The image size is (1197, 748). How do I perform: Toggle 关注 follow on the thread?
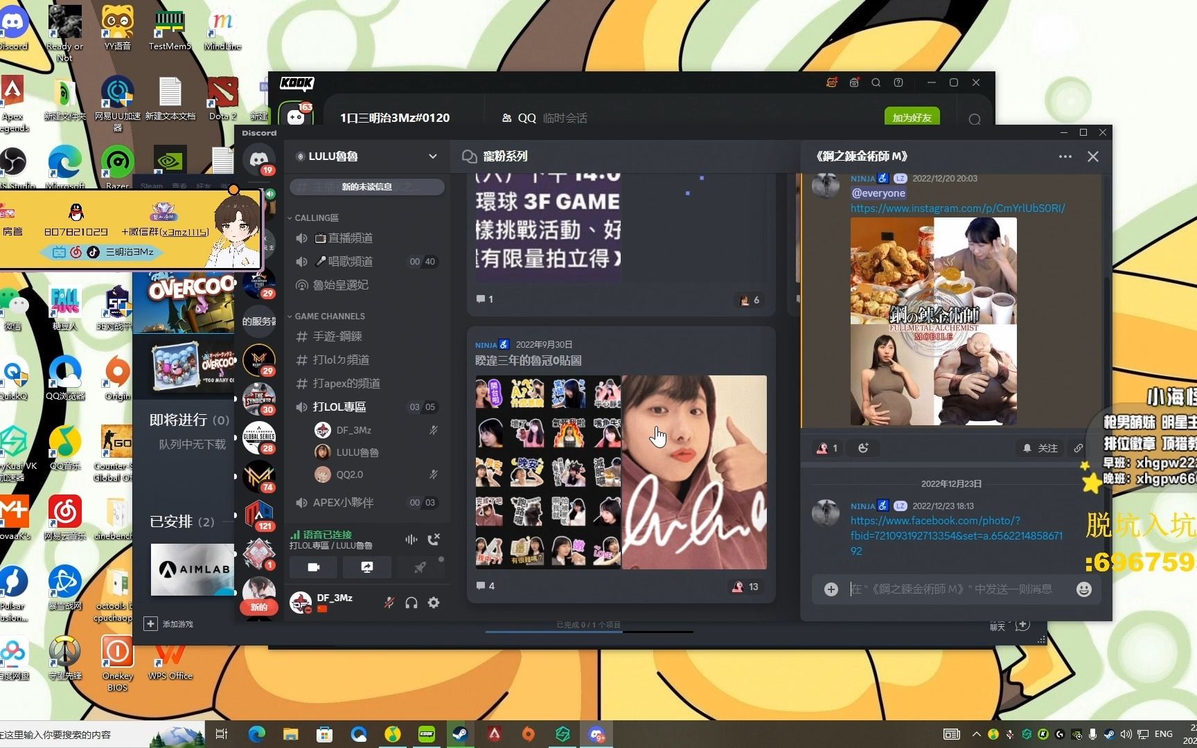pos(1040,448)
